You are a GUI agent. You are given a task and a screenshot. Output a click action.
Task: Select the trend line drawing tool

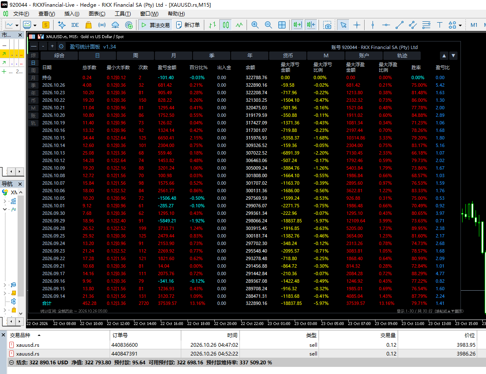point(399,25)
